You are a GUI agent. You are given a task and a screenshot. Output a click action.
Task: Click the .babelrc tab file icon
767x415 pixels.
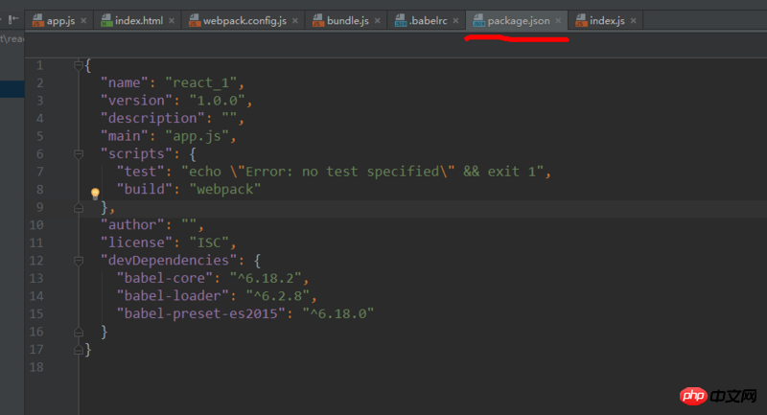[401, 20]
